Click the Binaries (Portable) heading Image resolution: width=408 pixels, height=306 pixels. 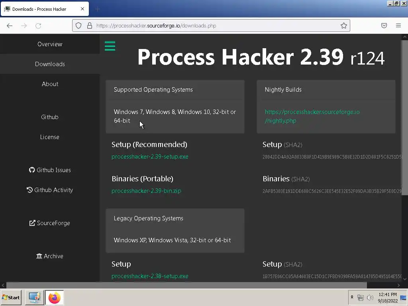tap(142, 179)
